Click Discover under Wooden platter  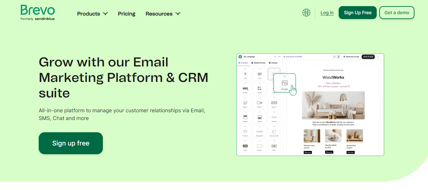coord(329,152)
